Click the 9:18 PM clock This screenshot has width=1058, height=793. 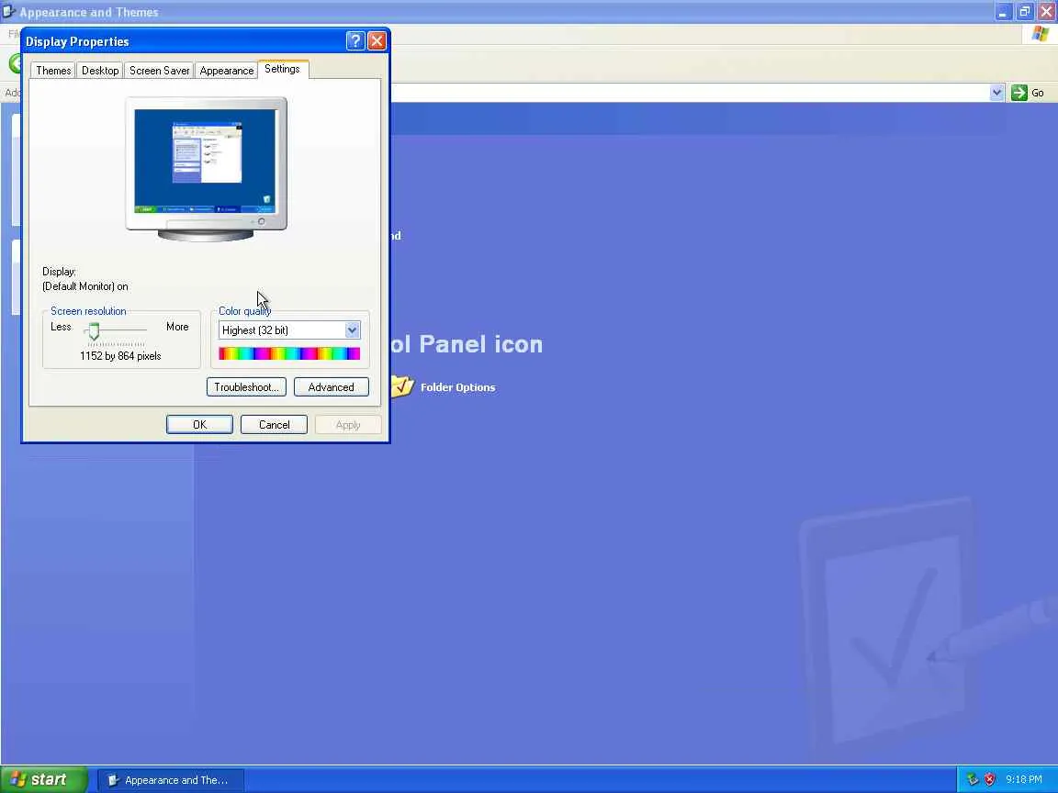[x=1024, y=779]
